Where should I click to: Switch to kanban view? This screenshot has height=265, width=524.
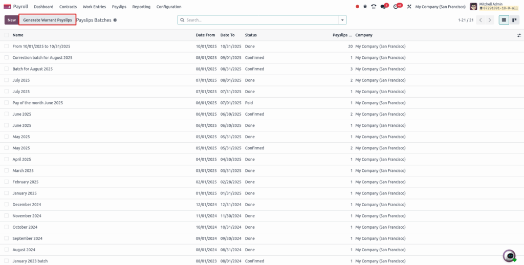tap(515, 20)
